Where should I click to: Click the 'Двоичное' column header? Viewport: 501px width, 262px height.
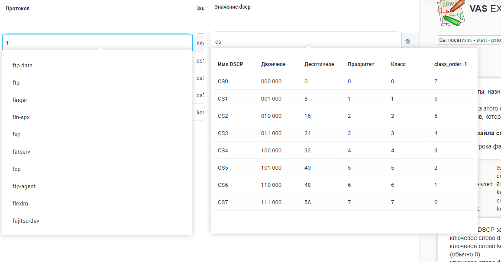[273, 64]
